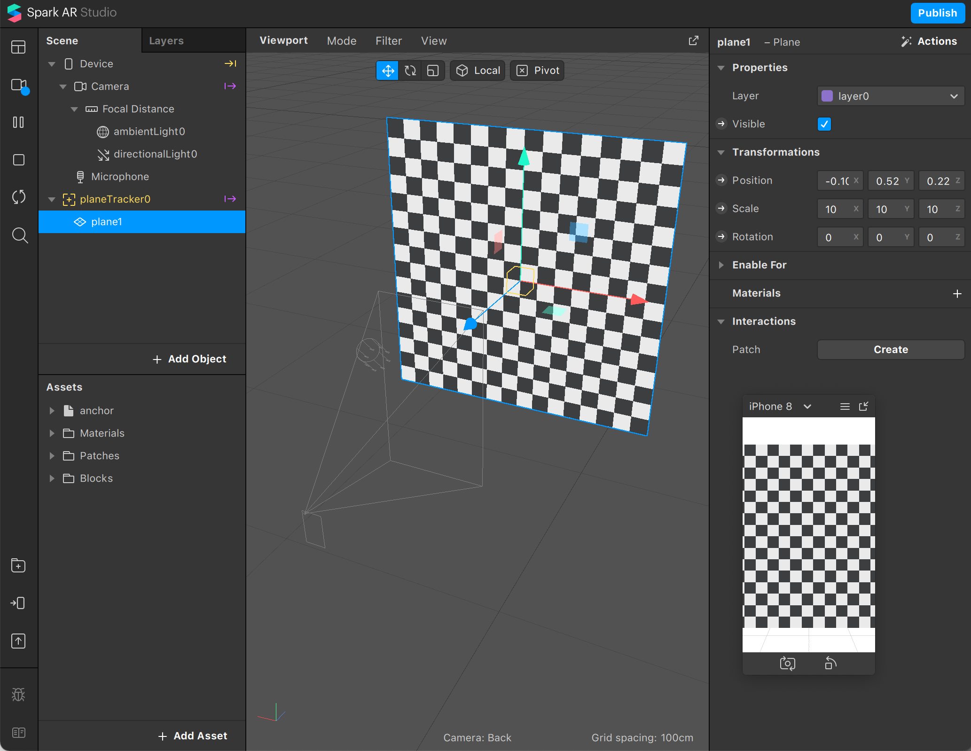This screenshot has height=751, width=971.
Task: Select the Rotate manipulator tool
Action: pos(410,70)
